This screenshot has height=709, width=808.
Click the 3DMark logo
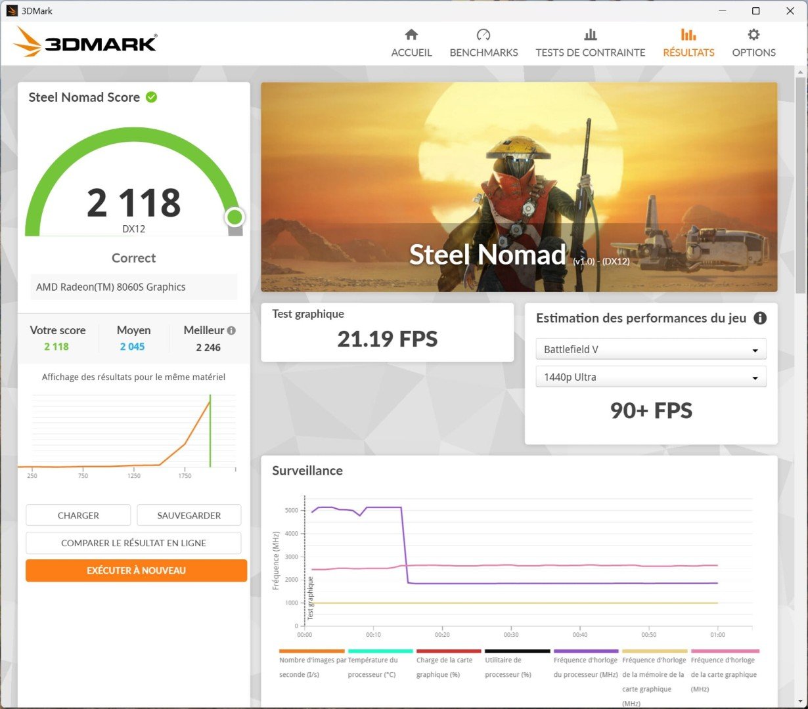[85, 42]
